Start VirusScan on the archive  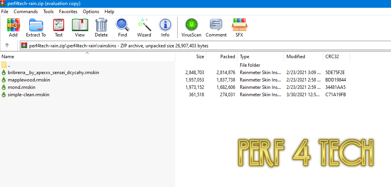pyautogui.click(x=192, y=25)
